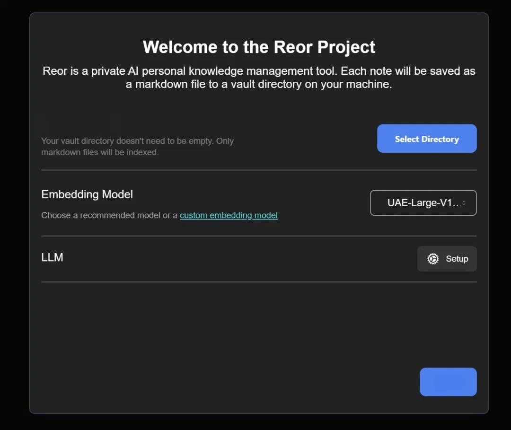Open the UAE-Large-V1 embedding model dropdown
Viewport: 511px width, 430px height.
tap(423, 202)
